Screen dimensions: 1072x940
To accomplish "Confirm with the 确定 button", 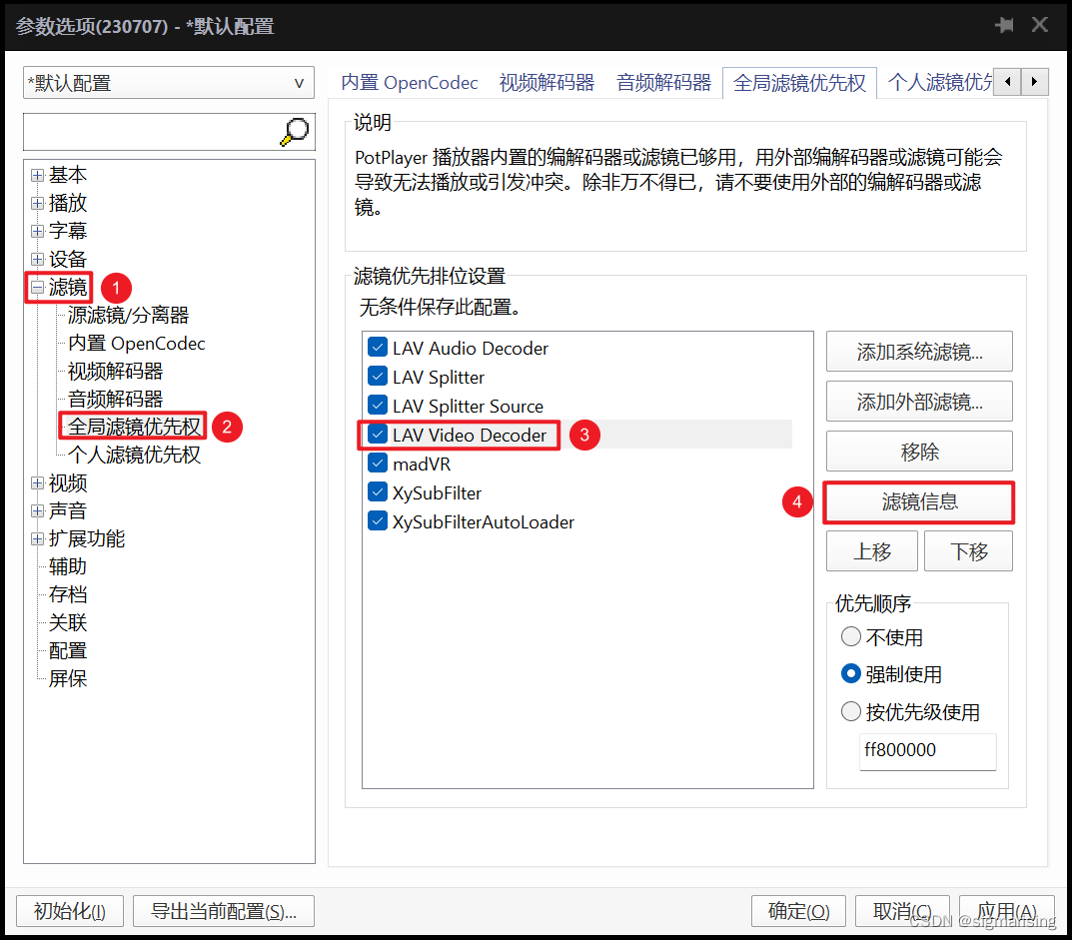I will pos(798,911).
